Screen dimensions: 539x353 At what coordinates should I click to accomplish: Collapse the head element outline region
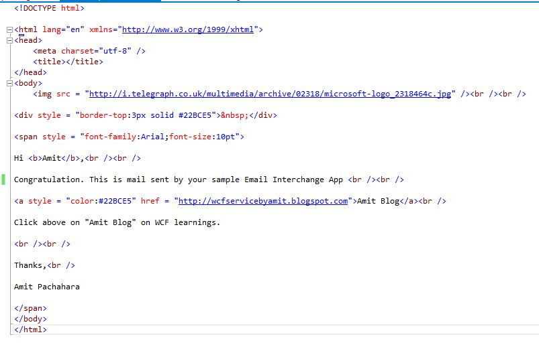click(x=9, y=40)
